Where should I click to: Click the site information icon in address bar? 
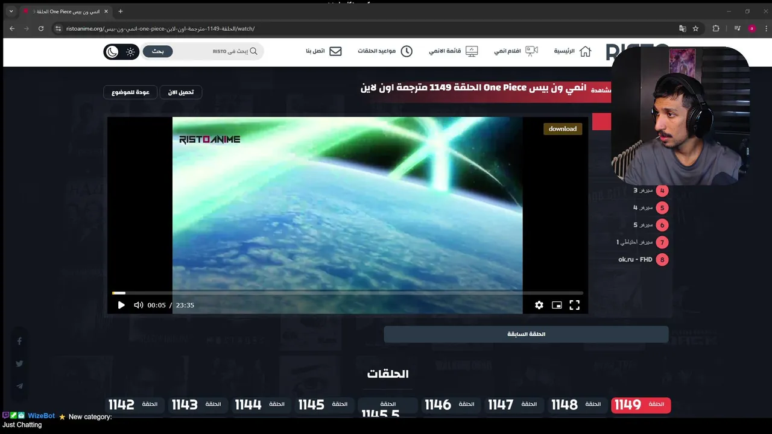click(59, 28)
